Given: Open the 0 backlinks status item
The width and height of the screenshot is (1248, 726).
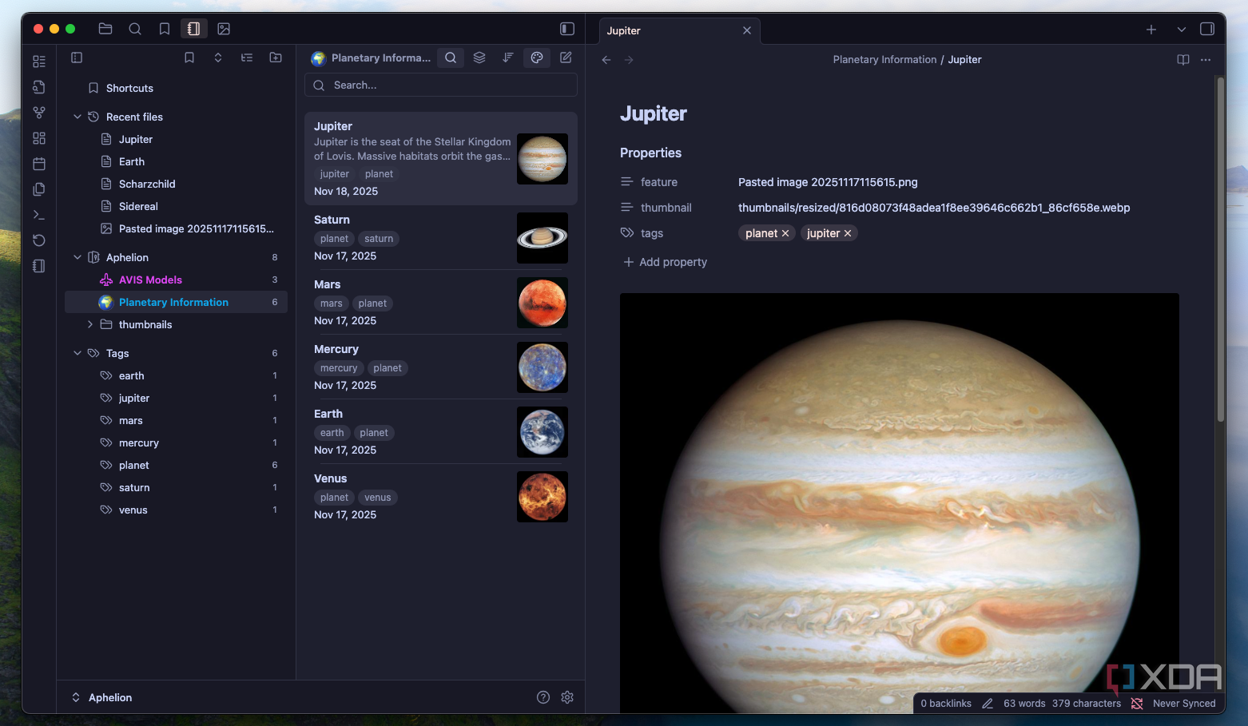Looking at the screenshot, I should click(x=946, y=704).
